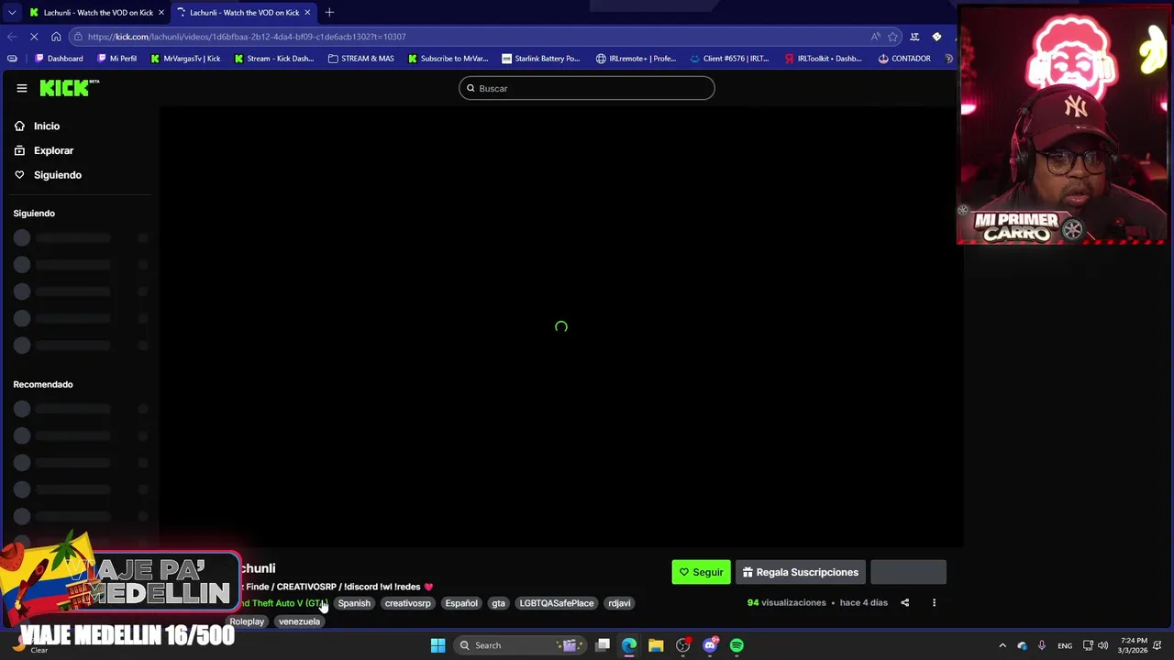Image resolution: width=1174 pixels, height=660 pixels.
Task: Go to browser home page
Action: pyautogui.click(x=56, y=37)
